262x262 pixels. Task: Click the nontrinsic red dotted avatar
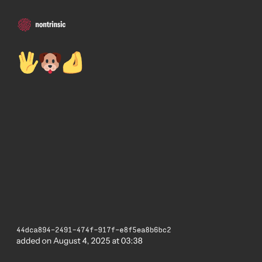point(25,25)
